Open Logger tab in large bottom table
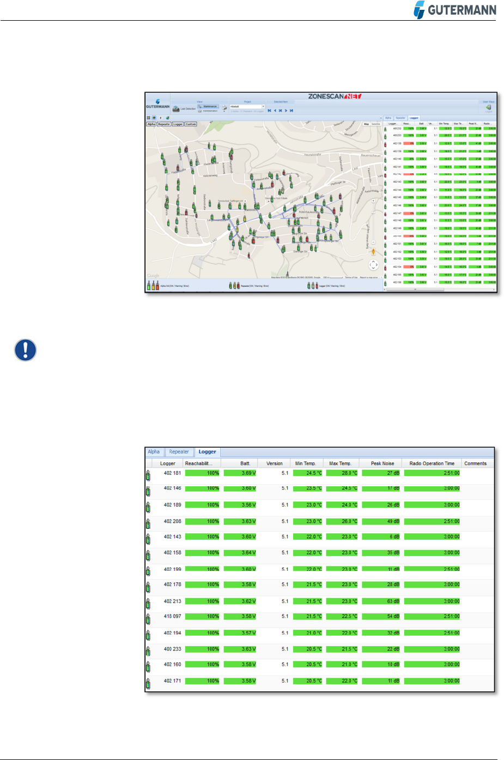The width and height of the screenshot is (504, 760). coord(207,452)
